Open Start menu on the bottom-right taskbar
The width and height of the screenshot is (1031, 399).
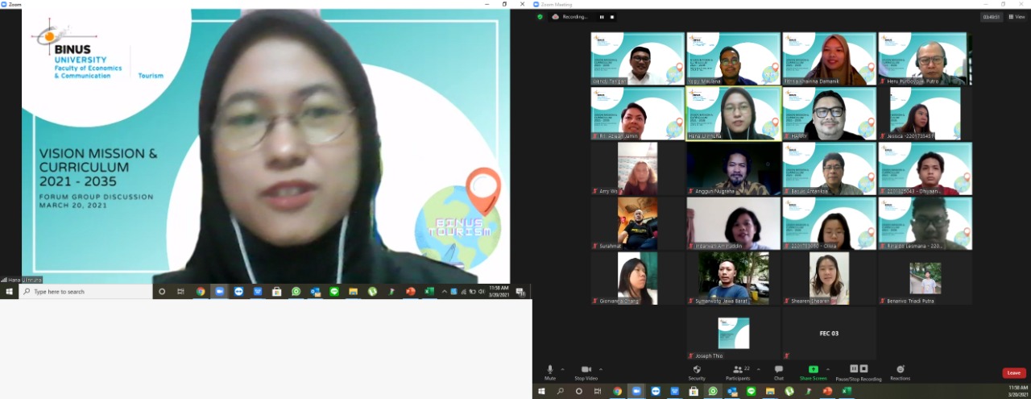pyautogui.click(x=540, y=391)
